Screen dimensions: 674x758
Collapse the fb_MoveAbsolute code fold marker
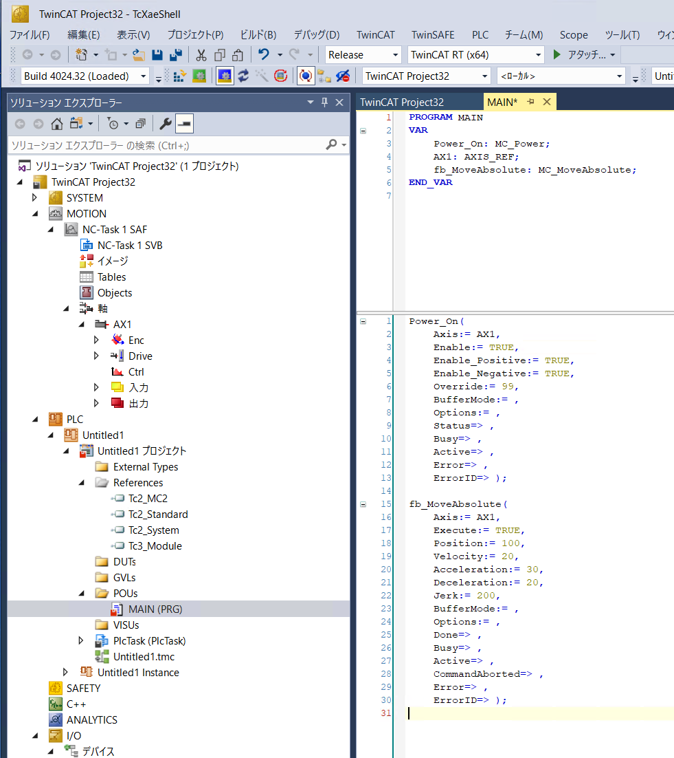[363, 504]
